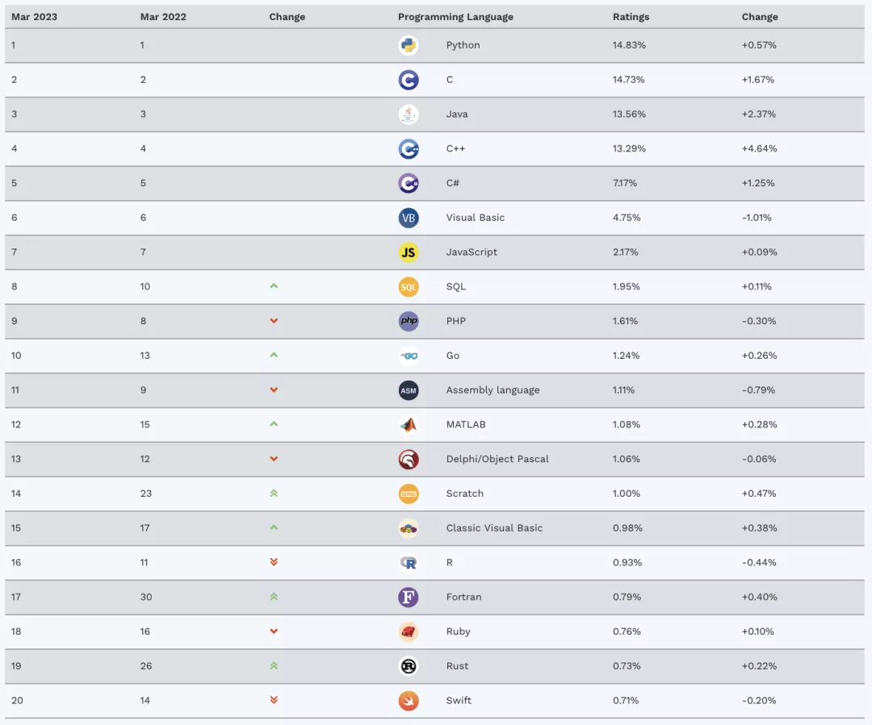Click the yellow JavaScript JS icon
The height and width of the screenshot is (725, 872).
point(409,252)
